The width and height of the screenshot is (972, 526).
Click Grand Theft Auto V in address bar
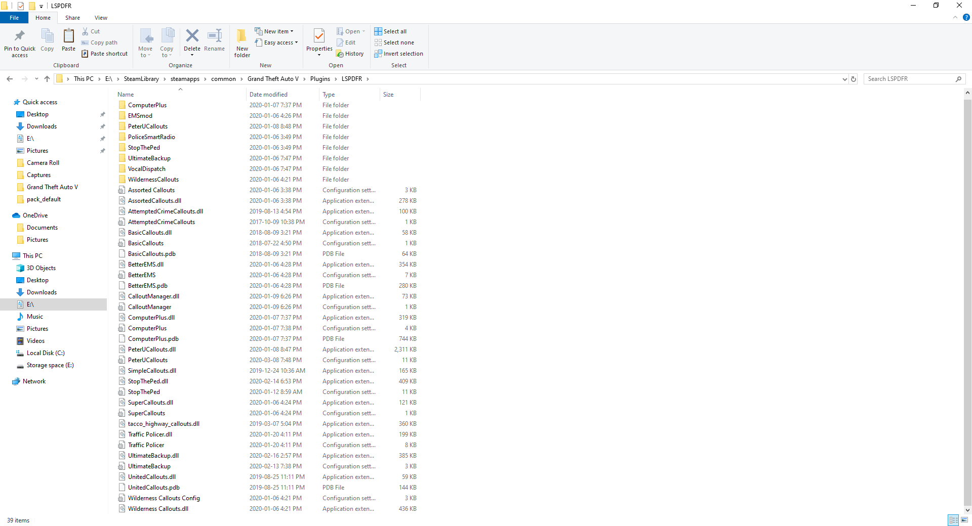[x=273, y=79]
